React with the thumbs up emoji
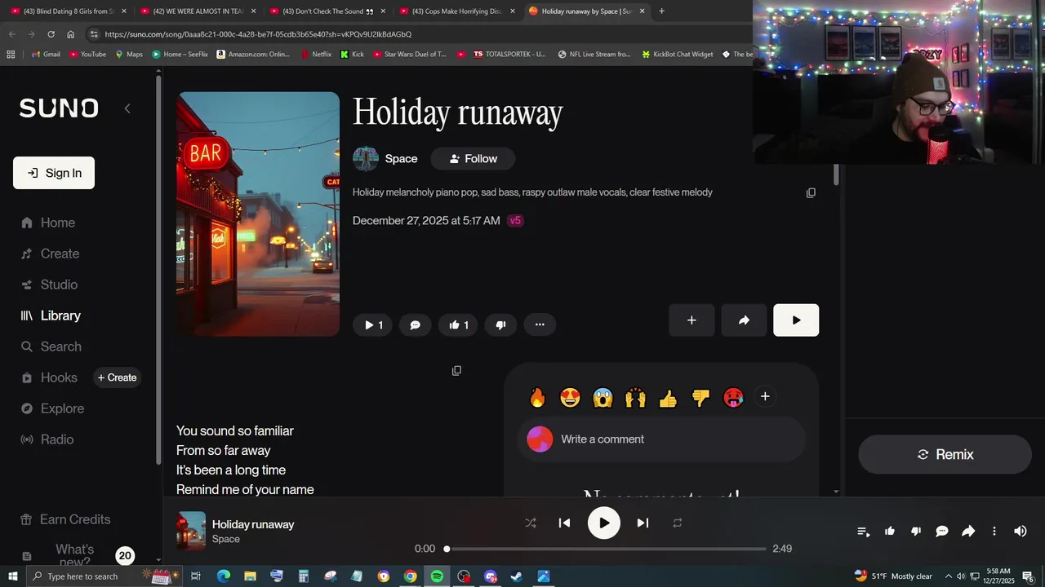 coord(668,397)
